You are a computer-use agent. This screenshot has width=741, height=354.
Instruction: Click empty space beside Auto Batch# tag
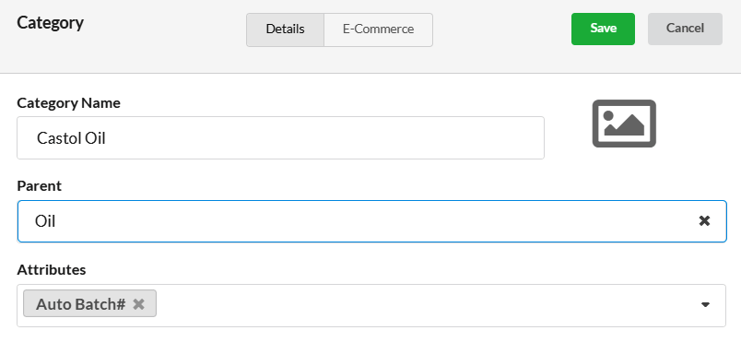click(x=425, y=305)
